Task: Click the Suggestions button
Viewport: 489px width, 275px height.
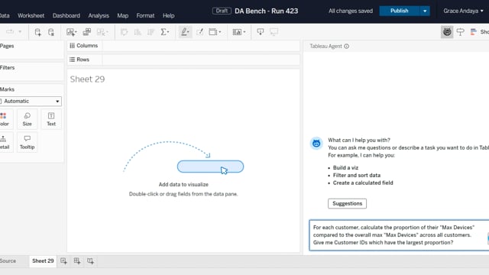Action: [x=347, y=204]
